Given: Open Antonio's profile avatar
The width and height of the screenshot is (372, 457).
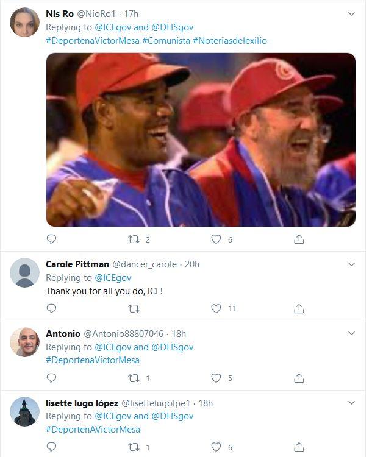Looking at the screenshot, I should [24, 342].
